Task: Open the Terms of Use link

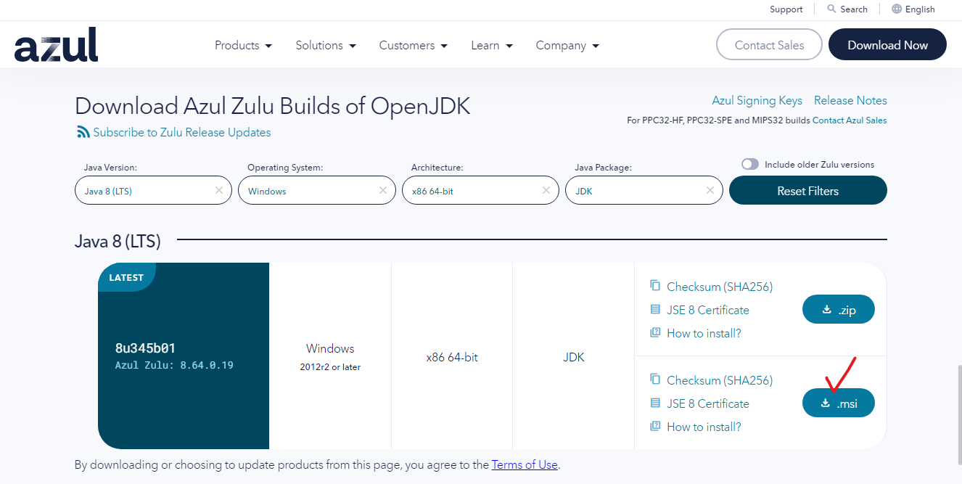Action: [525, 464]
